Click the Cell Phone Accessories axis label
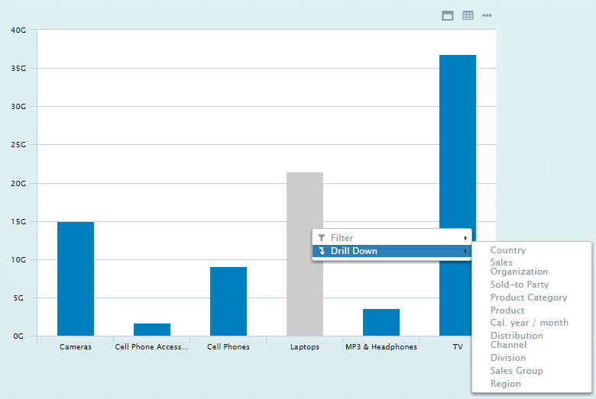This screenshot has height=399, width=596. 151,346
